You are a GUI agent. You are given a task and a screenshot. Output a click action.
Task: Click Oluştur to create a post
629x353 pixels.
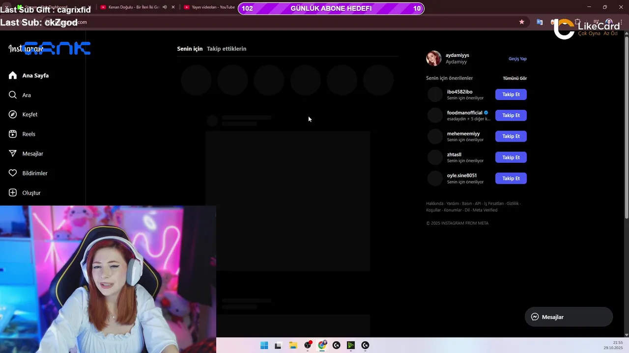(x=25, y=193)
